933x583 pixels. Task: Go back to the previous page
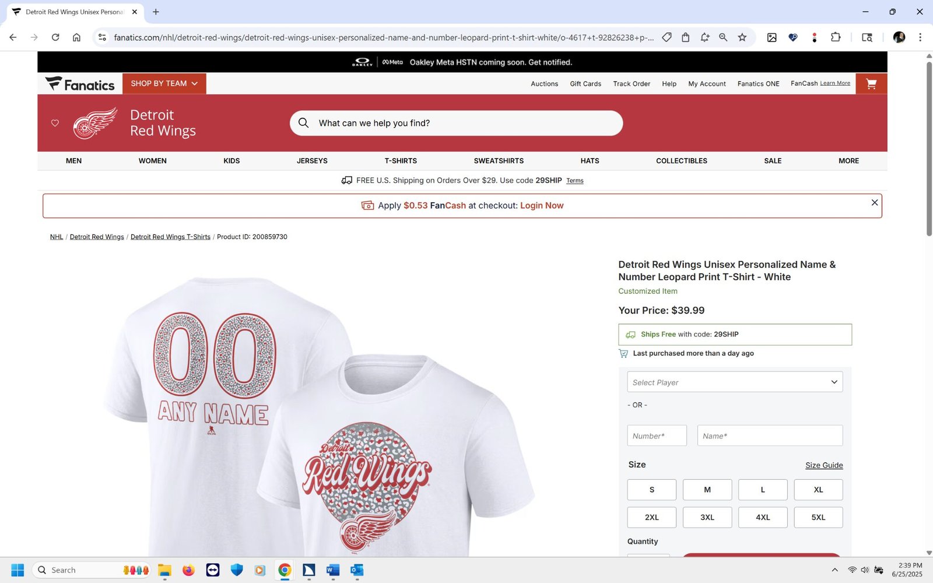pyautogui.click(x=13, y=37)
